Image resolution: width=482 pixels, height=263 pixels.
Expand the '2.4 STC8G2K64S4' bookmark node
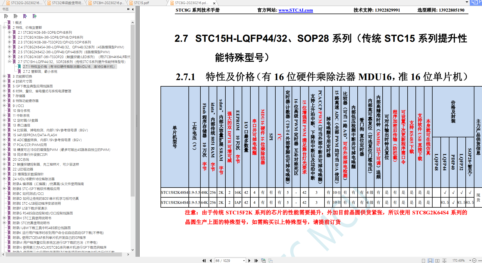(x=10, y=47)
